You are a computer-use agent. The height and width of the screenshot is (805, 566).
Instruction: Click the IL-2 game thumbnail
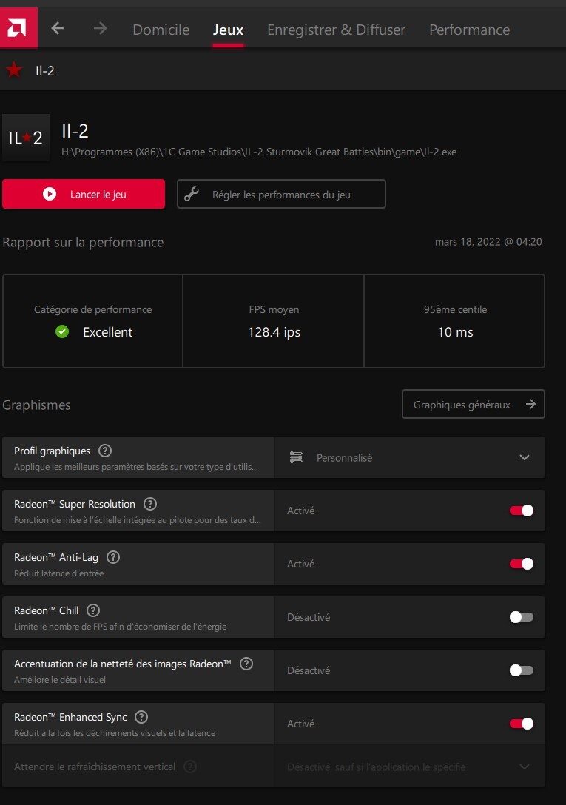coord(26,138)
